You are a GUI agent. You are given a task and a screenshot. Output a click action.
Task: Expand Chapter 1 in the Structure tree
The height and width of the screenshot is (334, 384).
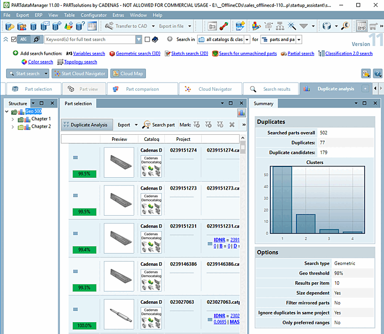click(x=13, y=119)
